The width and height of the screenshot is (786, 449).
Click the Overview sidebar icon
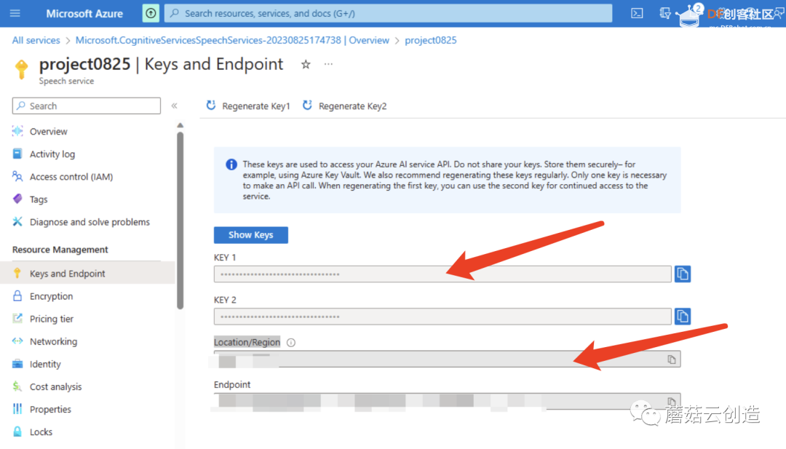[17, 131]
